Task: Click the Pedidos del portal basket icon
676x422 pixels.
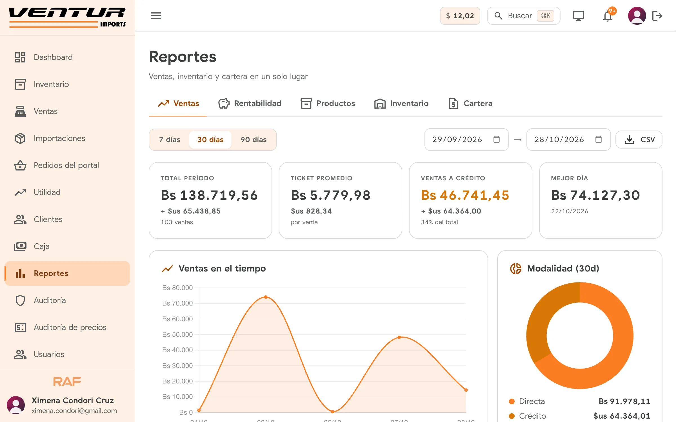Action: [x=20, y=165]
